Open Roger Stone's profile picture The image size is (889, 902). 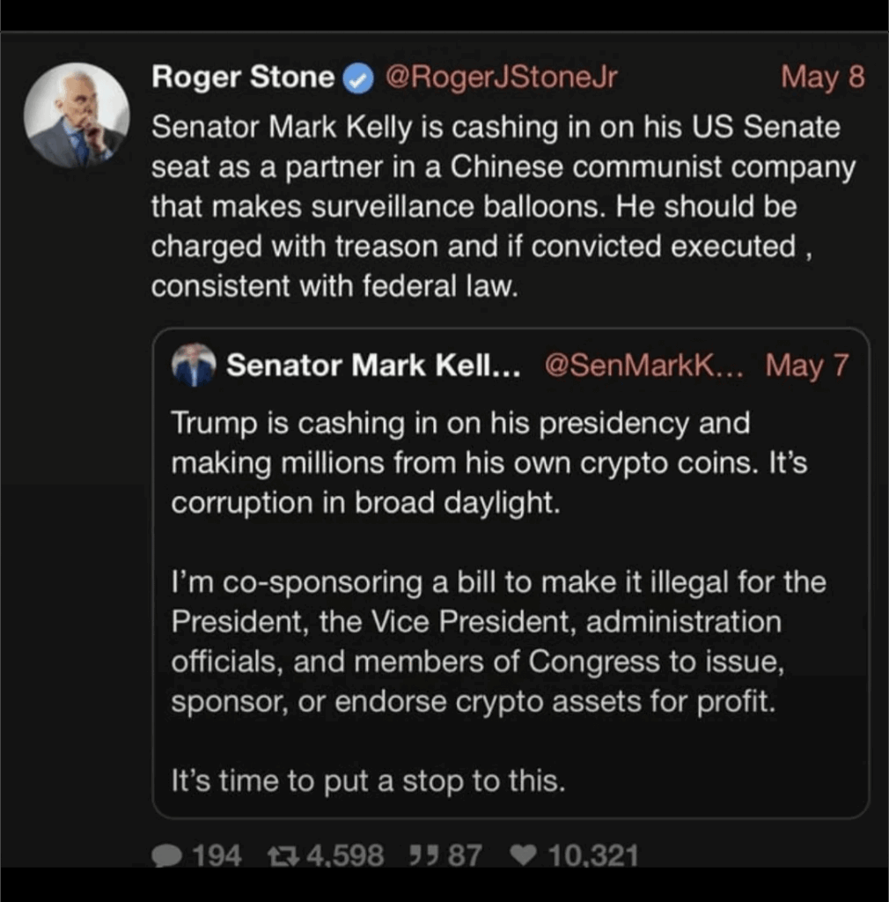[x=77, y=115]
